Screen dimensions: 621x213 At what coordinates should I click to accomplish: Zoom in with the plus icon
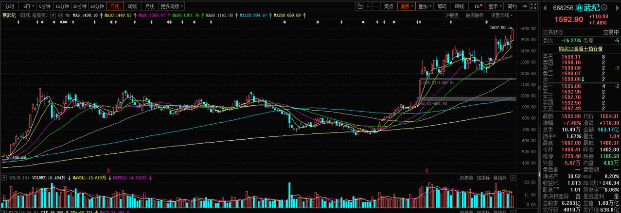coord(368,6)
